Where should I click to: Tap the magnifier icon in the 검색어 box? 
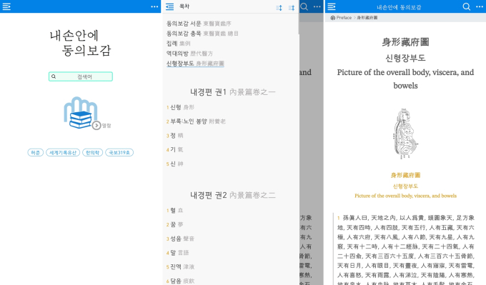click(54, 76)
